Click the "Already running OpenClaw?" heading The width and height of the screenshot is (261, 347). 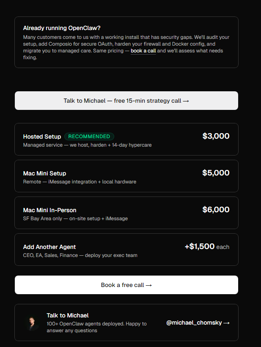62,28
